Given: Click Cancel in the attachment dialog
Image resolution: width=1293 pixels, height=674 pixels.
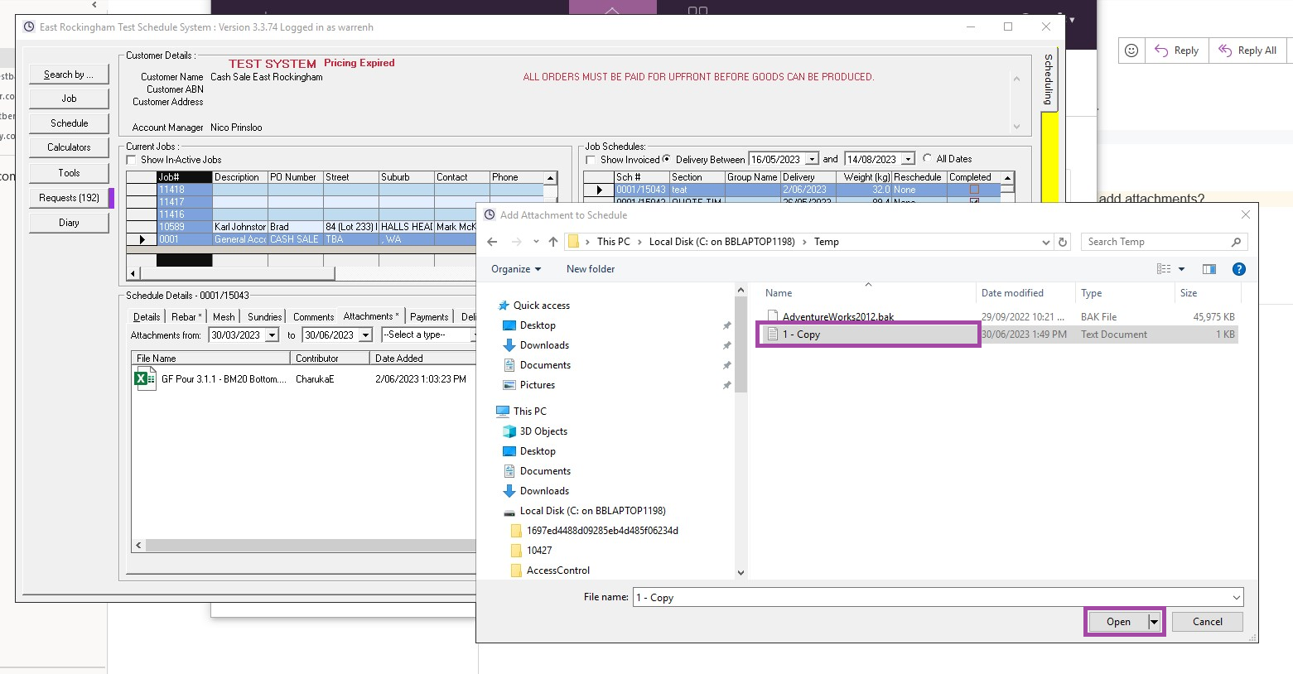Looking at the screenshot, I should [1206, 621].
